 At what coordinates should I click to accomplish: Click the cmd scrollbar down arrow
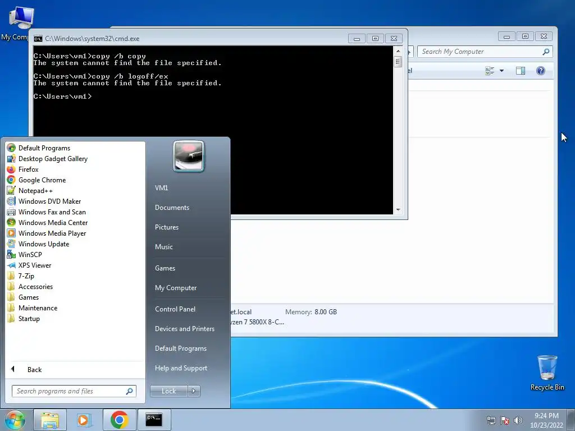point(398,210)
